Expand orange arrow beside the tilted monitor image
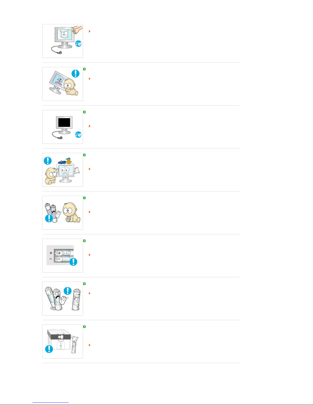This screenshot has height=405, width=313. 90,79
